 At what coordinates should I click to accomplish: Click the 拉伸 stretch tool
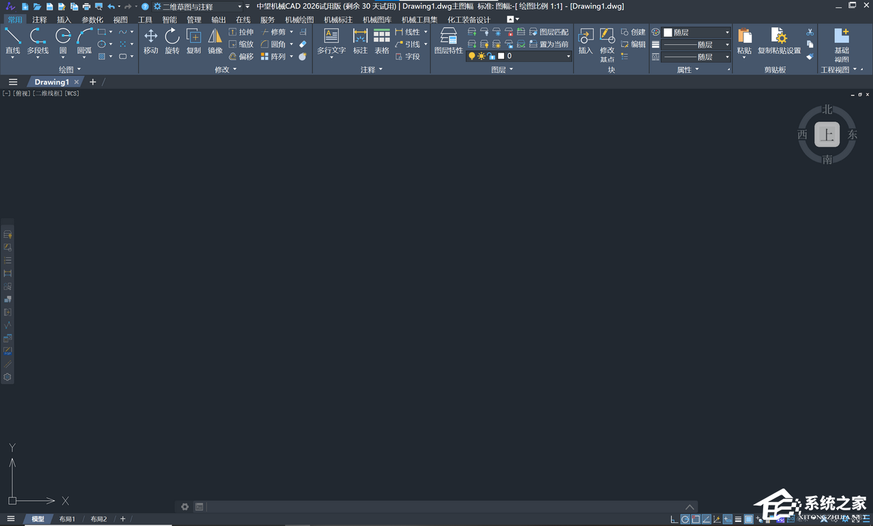241,32
